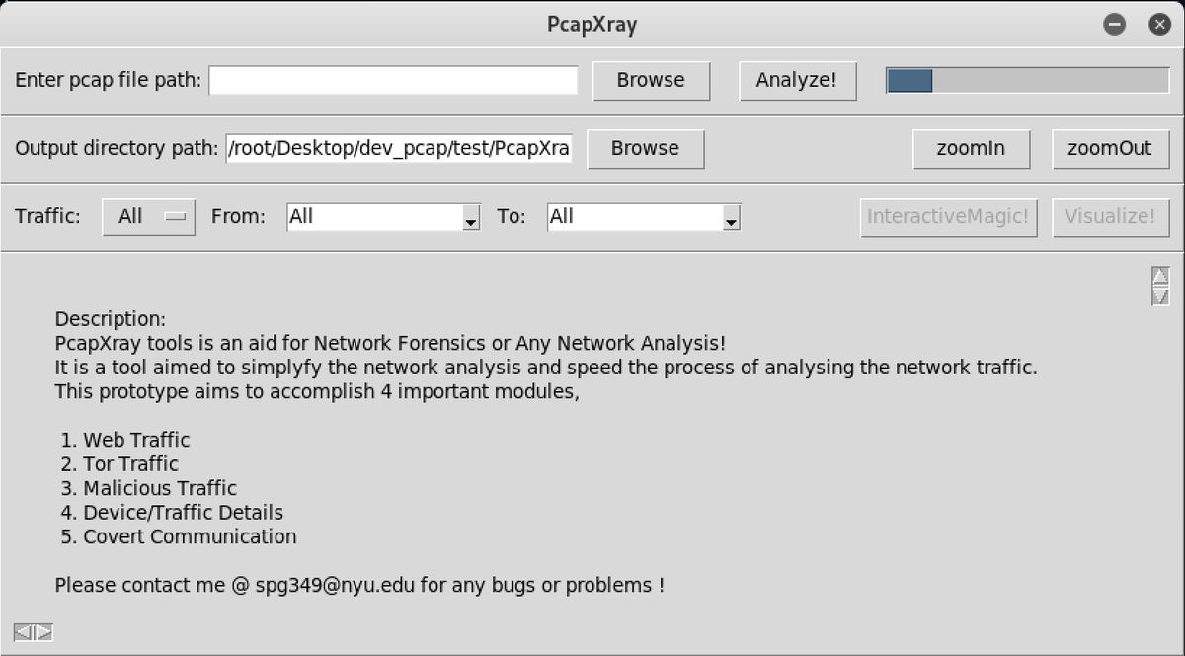Click the vertical scroll up arrow
Viewport: 1185px width, 656px height.
point(1161,275)
